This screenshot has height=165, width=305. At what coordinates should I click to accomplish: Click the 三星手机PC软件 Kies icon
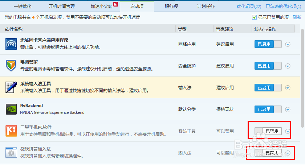tap(11, 131)
